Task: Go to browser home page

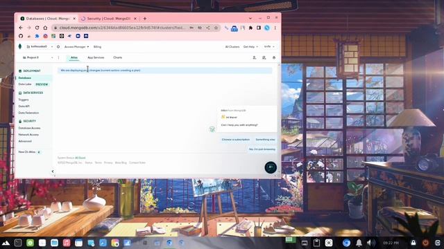Action: [x=45, y=28]
